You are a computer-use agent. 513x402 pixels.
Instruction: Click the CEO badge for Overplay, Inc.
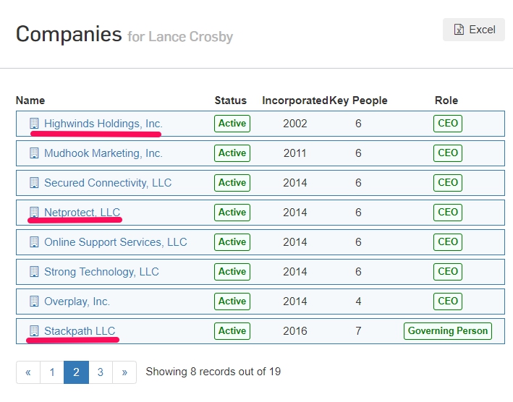click(448, 301)
